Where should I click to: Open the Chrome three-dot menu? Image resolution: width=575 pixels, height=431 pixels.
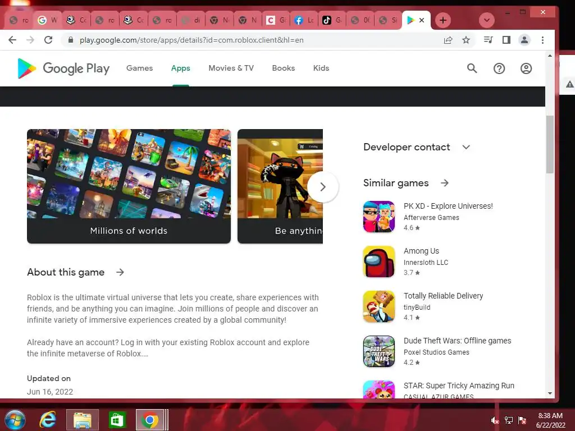point(542,40)
